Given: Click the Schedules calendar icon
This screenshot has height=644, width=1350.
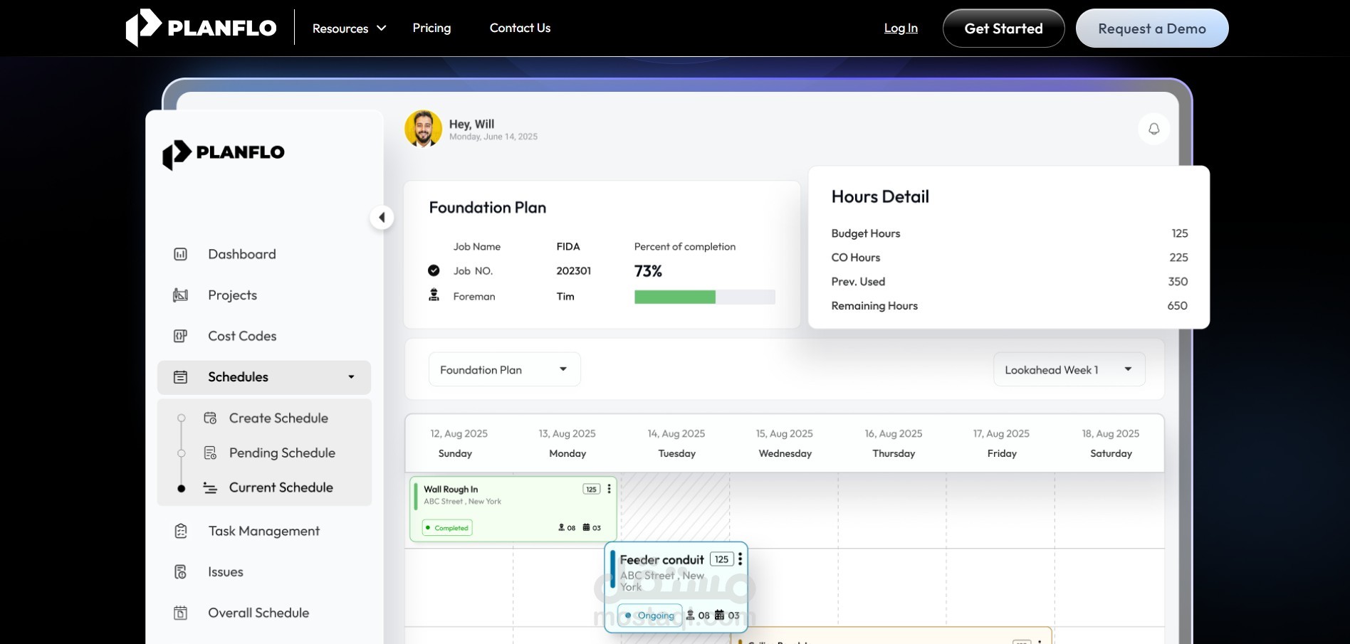Looking at the screenshot, I should tap(181, 377).
